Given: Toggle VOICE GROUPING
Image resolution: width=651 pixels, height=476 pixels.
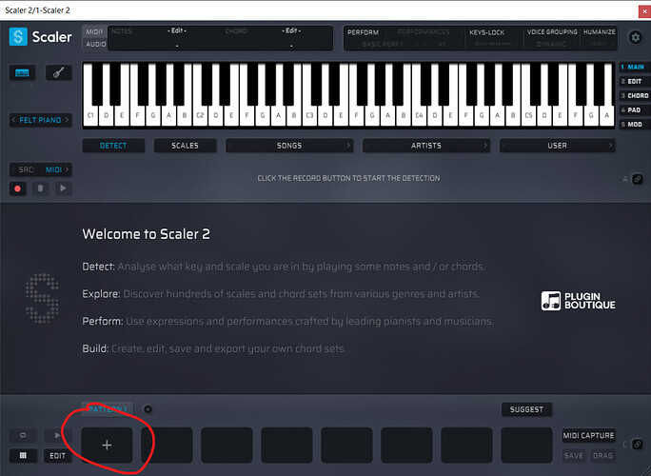Looking at the screenshot, I should pyautogui.click(x=552, y=32).
